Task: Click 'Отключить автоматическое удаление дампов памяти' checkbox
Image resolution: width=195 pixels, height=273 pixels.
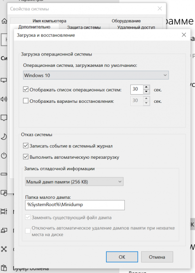Action: coord(28,231)
